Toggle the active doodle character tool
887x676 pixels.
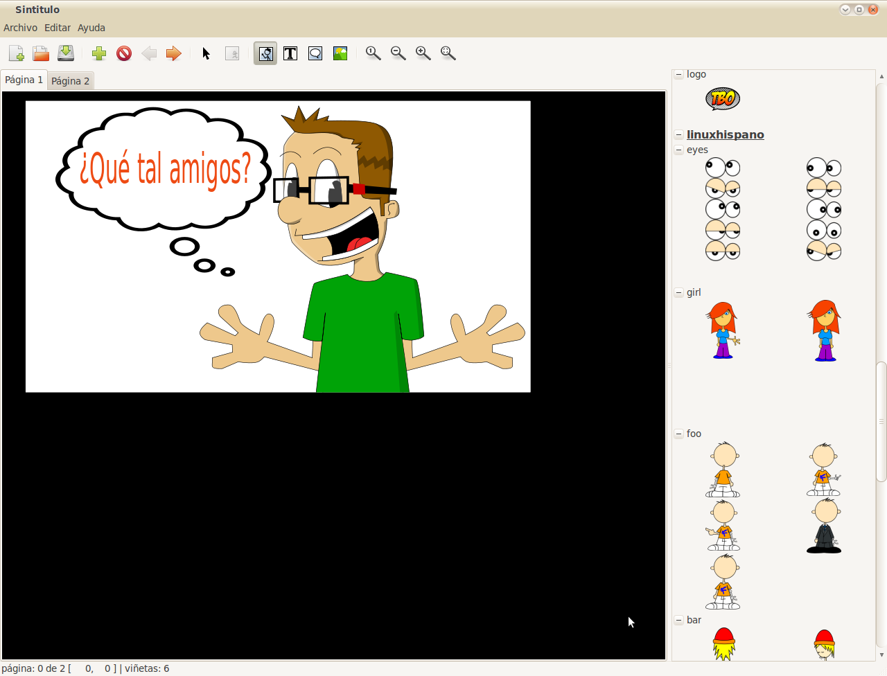[265, 53]
